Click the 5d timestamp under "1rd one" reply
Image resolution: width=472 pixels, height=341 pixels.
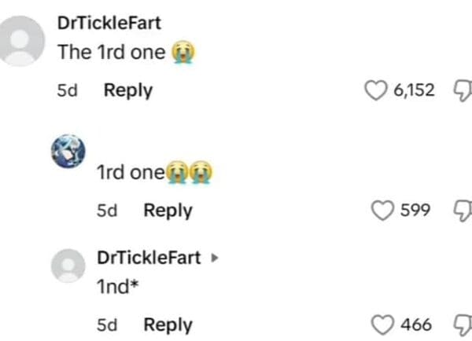[x=106, y=210]
